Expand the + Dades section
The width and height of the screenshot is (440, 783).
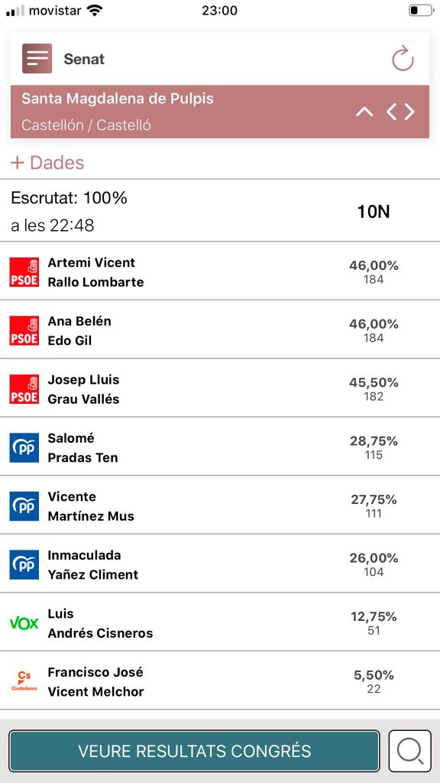point(47,163)
